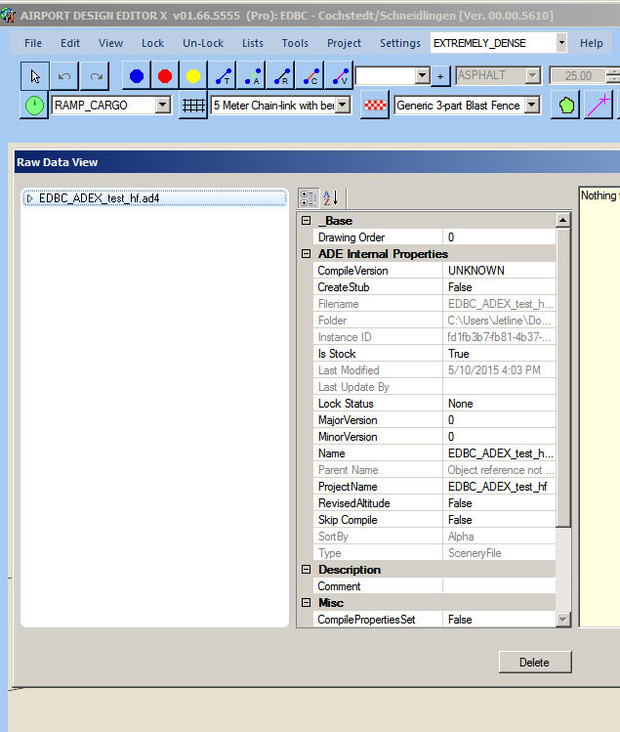This screenshot has height=732, width=620.
Task: Open the Lists menu
Action: [x=252, y=43]
